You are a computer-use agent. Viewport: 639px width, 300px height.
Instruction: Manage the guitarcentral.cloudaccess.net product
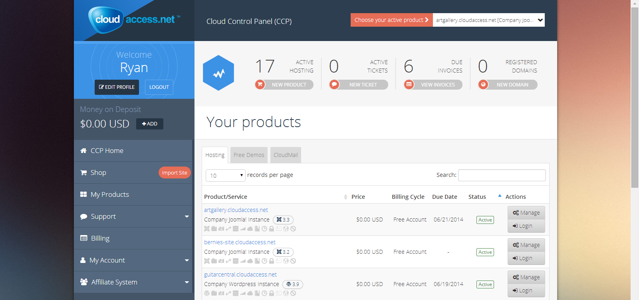pos(526,277)
